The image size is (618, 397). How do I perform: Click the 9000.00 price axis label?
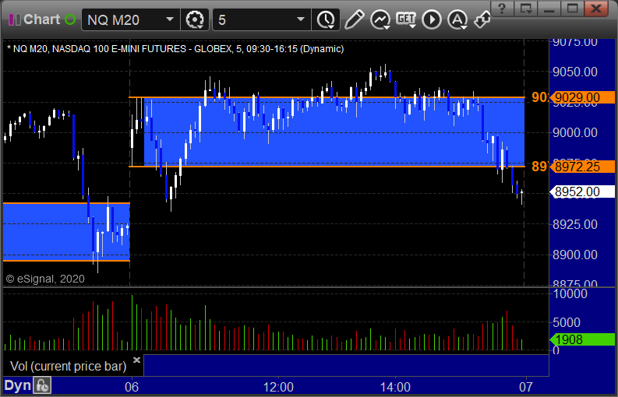click(575, 132)
